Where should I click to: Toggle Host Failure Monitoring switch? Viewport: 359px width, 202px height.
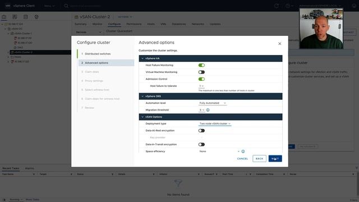point(201,65)
